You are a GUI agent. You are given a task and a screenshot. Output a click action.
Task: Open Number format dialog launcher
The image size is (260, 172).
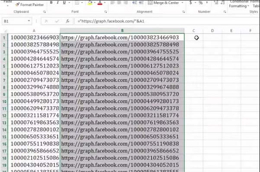(225, 12)
